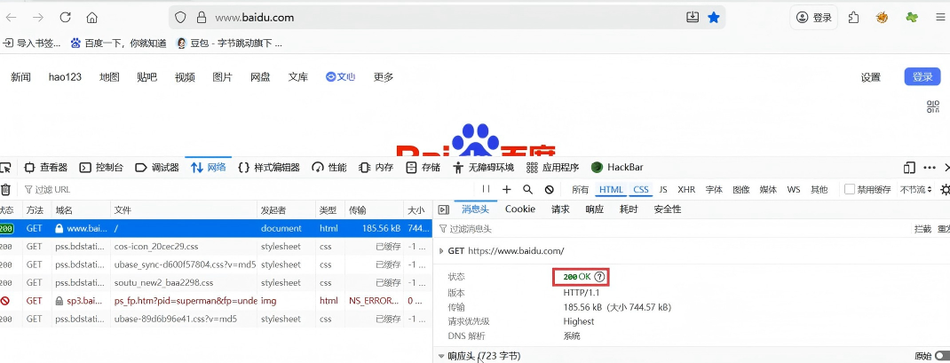Open the tracking protection shield icon
The image size is (950, 363).
[x=180, y=18]
